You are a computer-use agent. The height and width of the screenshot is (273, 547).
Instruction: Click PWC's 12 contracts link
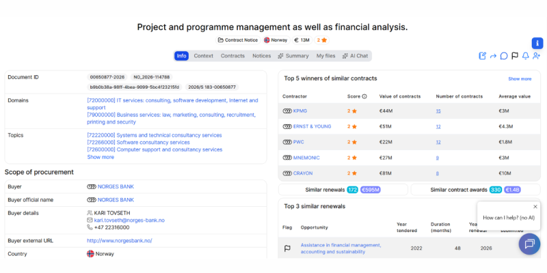pyautogui.click(x=438, y=142)
